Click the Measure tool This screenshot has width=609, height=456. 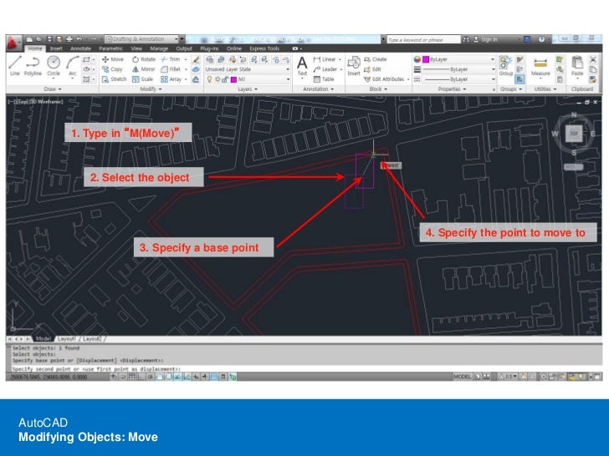coord(540,66)
